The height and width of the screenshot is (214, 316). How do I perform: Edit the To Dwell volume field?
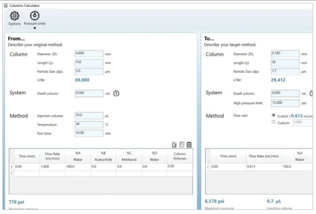(285, 94)
